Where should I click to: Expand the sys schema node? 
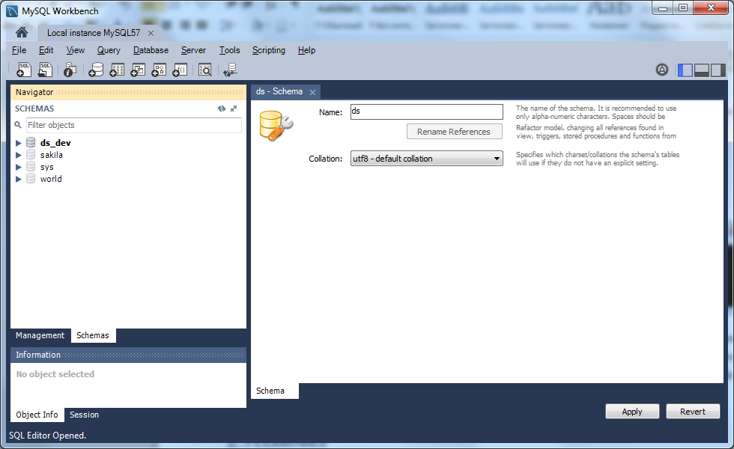[18, 167]
